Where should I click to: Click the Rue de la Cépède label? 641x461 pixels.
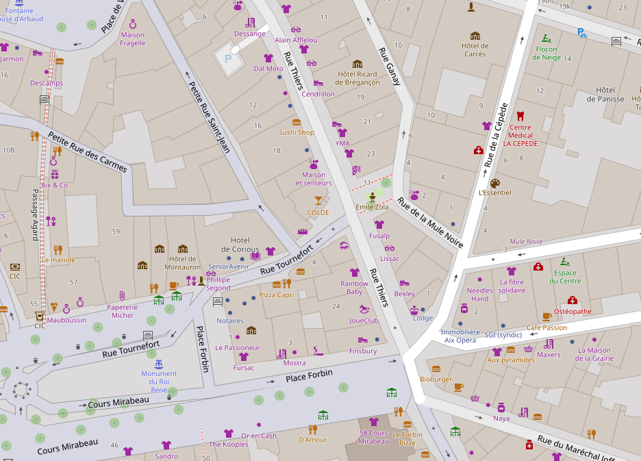pos(497,136)
